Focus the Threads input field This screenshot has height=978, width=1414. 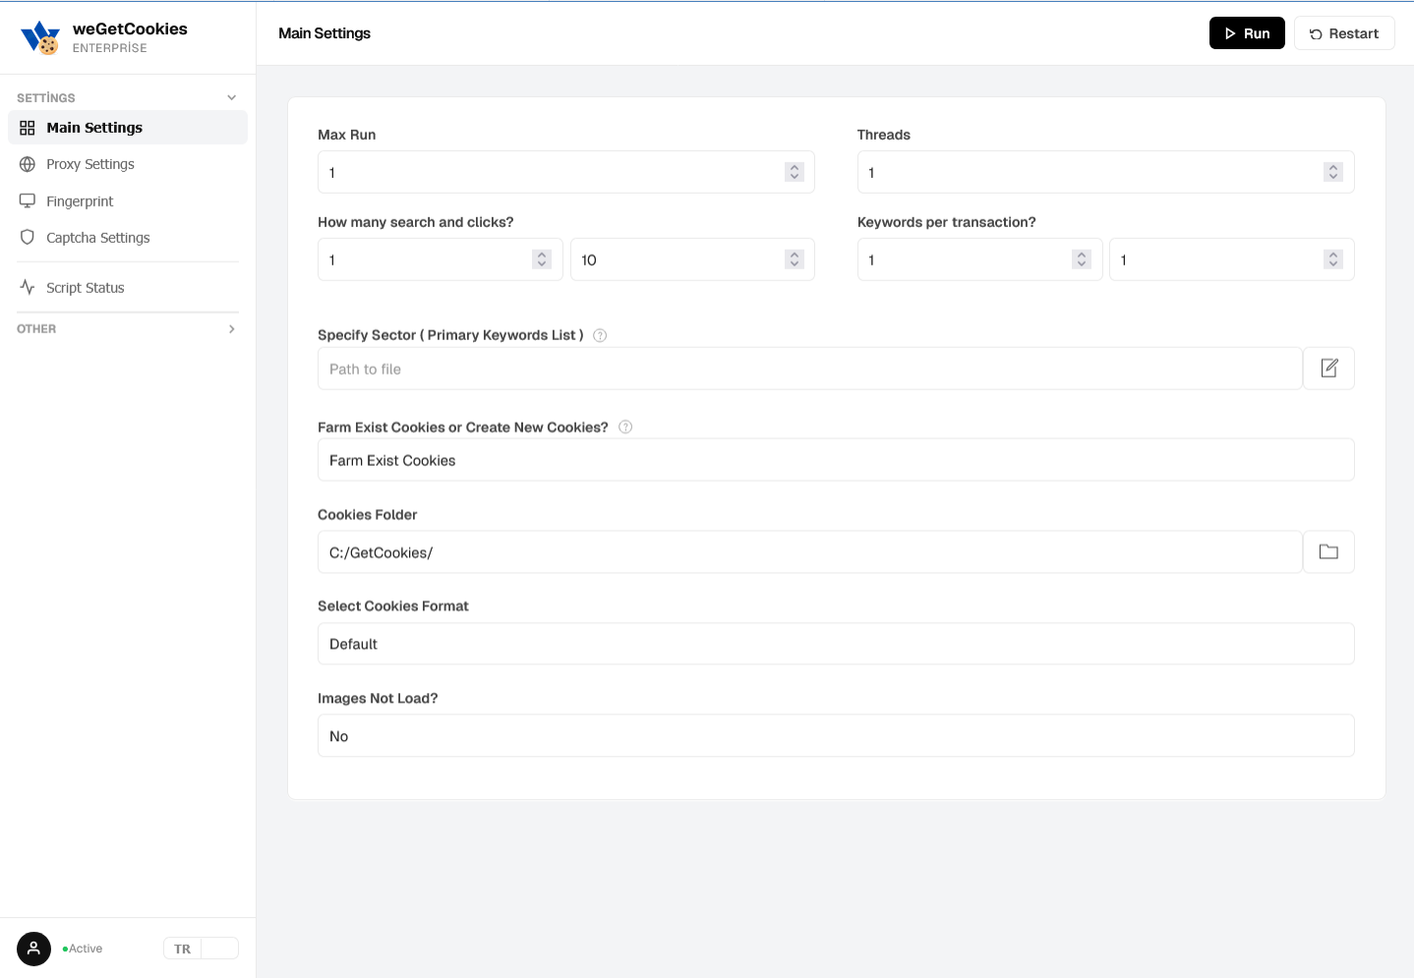pyautogui.click(x=1105, y=172)
